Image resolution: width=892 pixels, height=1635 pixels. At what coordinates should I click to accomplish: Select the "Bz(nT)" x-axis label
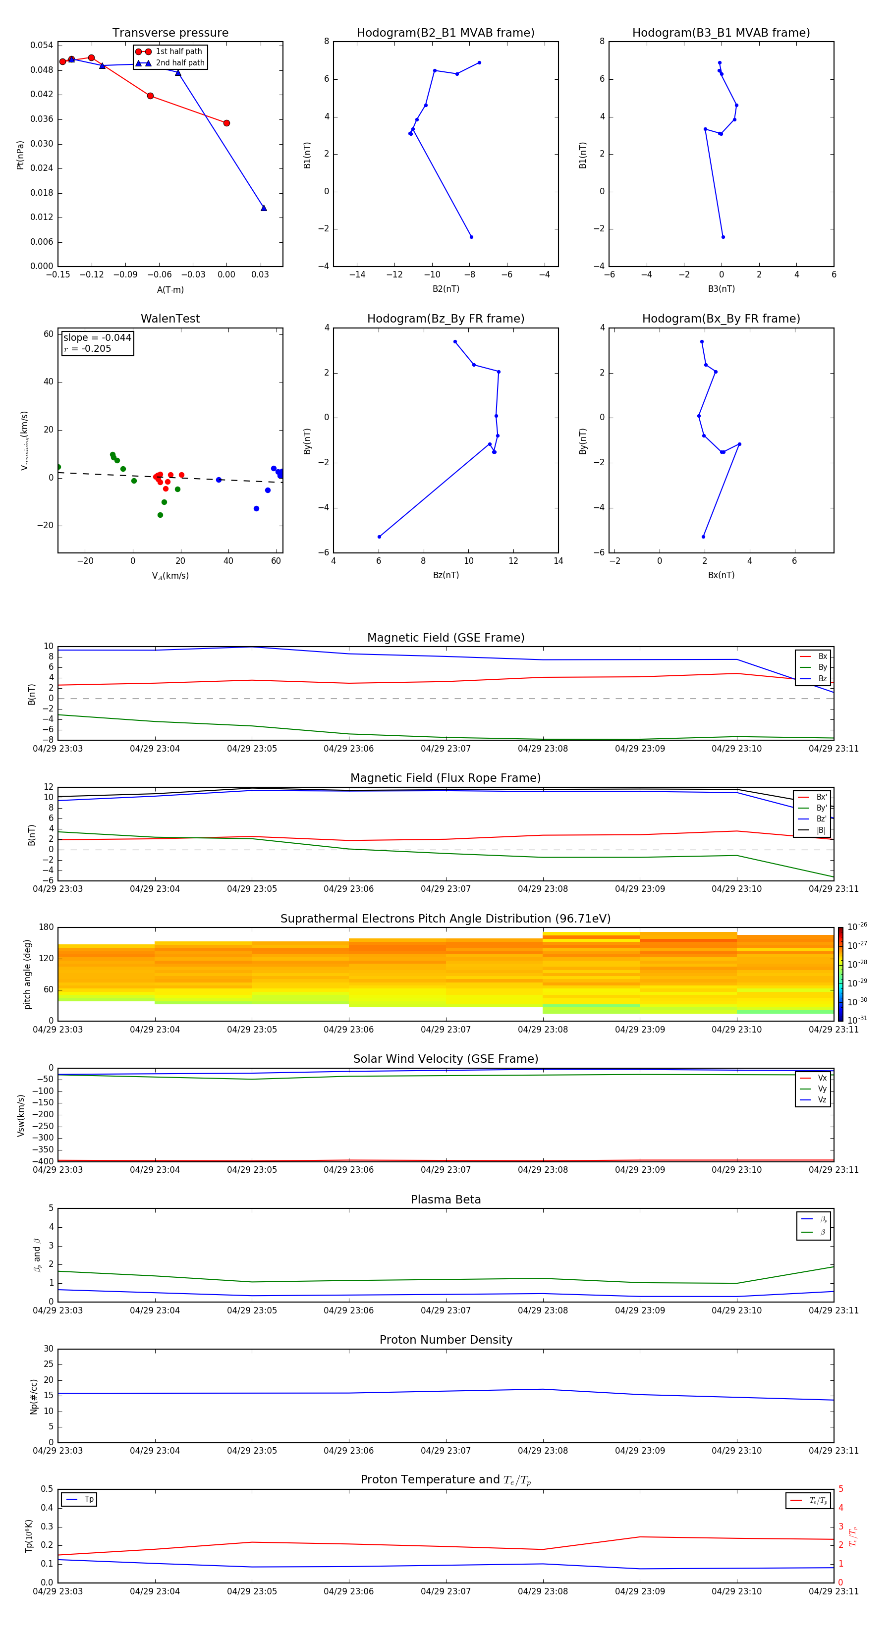pos(446,575)
